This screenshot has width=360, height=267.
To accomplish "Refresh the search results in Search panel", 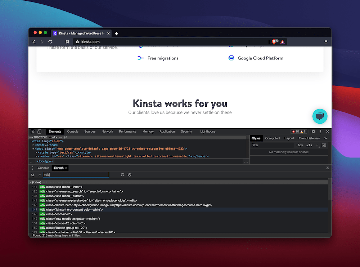I will click(x=122, y=175).
